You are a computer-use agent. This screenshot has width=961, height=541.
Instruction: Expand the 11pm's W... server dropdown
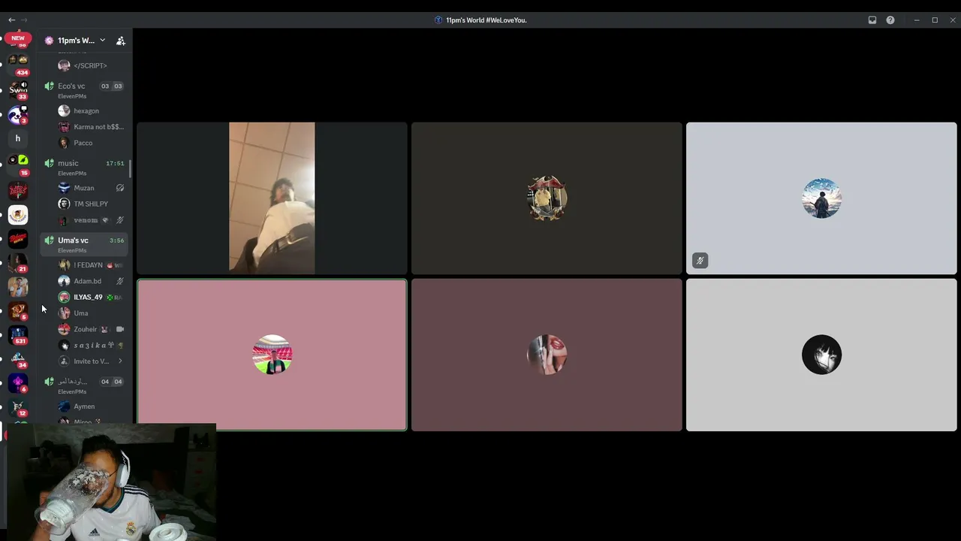point(102,41)
